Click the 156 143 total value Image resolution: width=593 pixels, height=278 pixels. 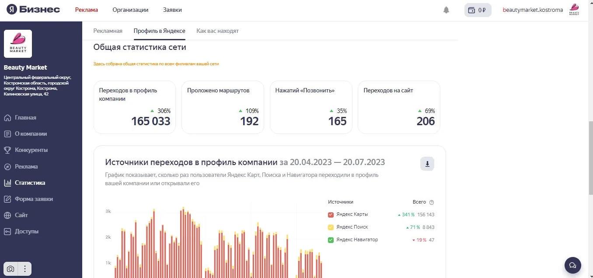coord(426,215)
